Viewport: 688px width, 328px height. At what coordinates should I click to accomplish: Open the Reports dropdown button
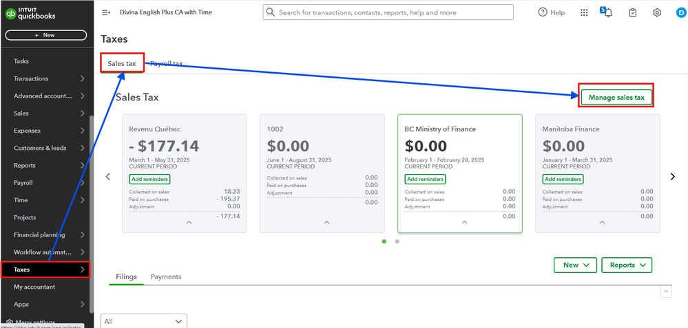pos(626,265)
